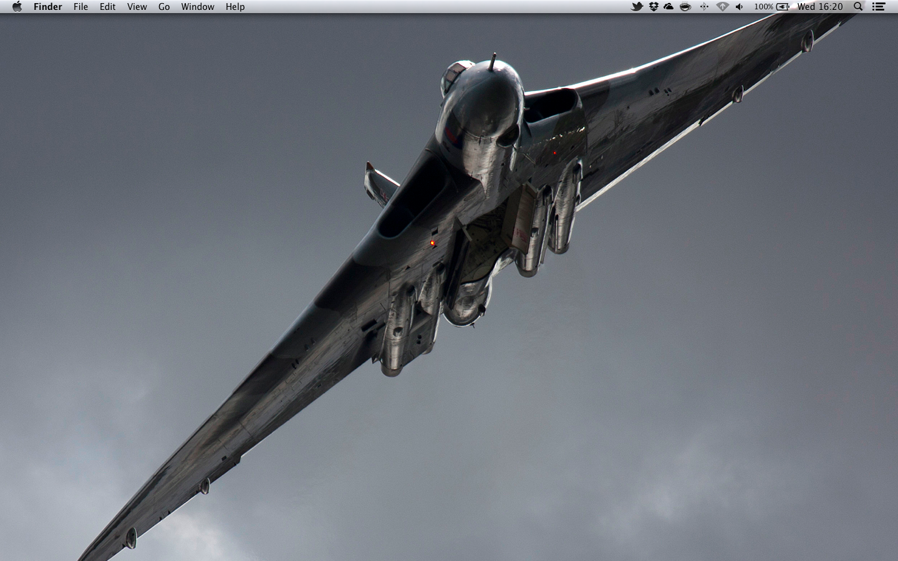The height and width of the screenshot is (561, 898).
Task: Open the Go menu
Action: [x=164, y=7]
